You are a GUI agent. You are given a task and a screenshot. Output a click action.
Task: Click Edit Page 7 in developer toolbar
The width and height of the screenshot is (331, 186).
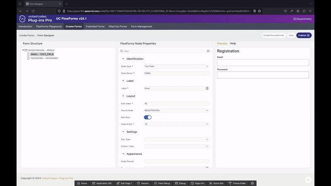125,183
